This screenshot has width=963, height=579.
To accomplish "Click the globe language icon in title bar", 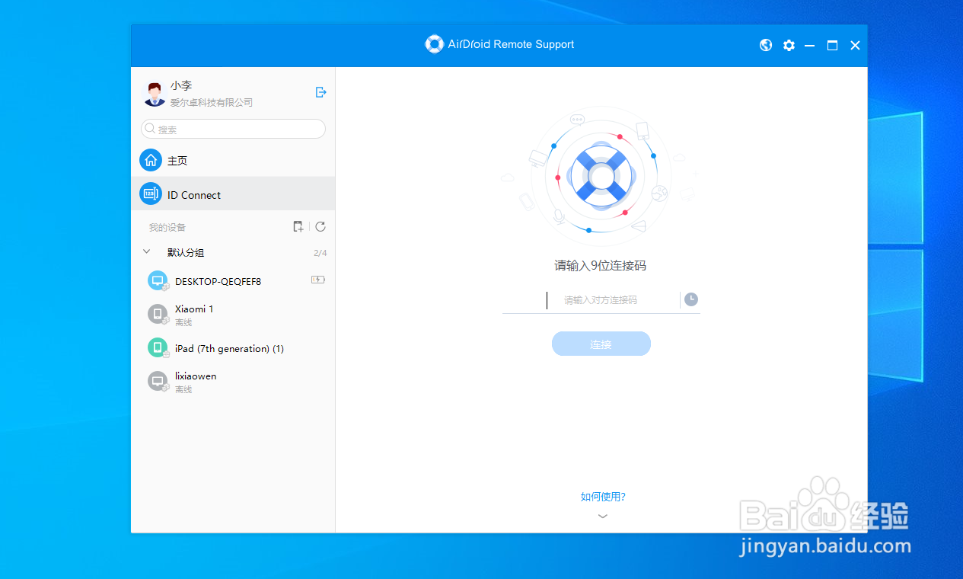I will (x=766, y=45).
